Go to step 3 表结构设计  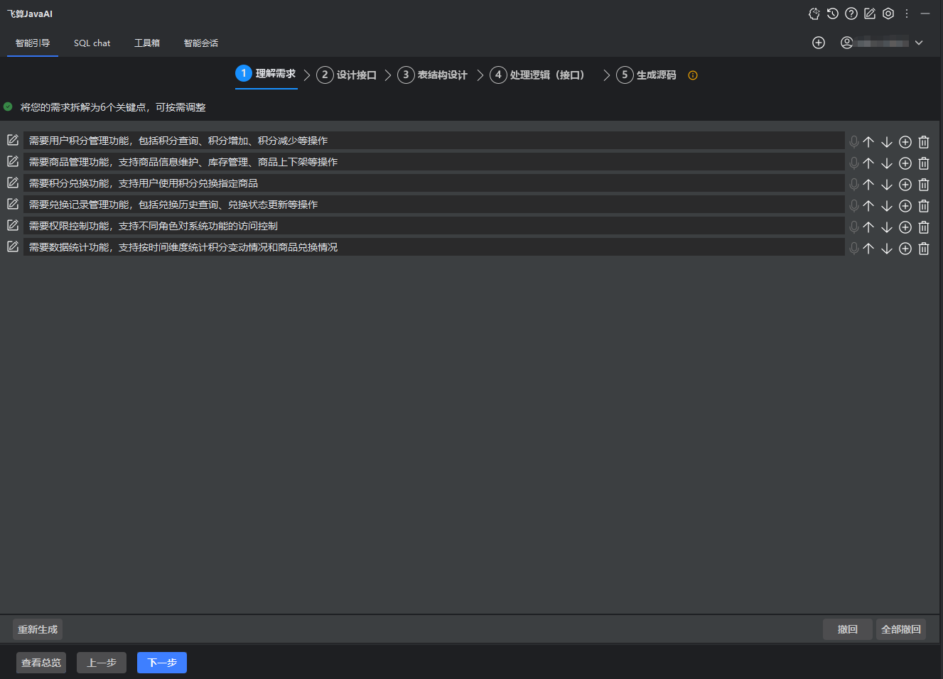click(433, 75)
